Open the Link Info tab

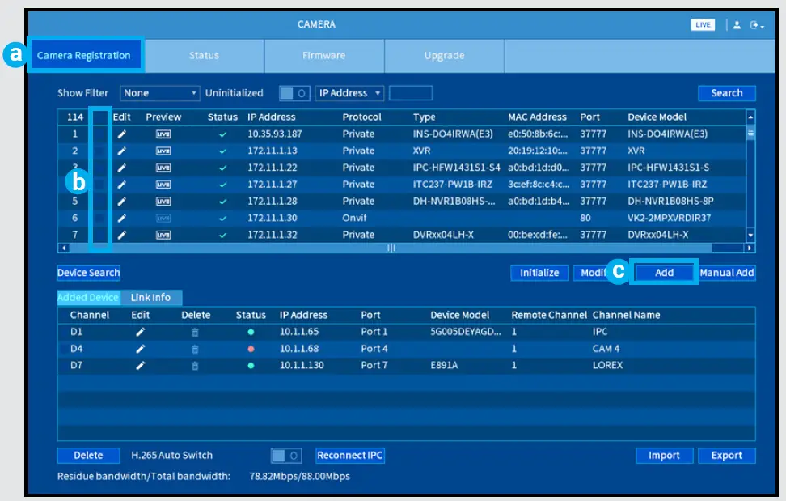pyautogui.click(x=151, y=298)
